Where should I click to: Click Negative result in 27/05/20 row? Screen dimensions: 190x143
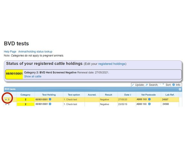point(104,100)
